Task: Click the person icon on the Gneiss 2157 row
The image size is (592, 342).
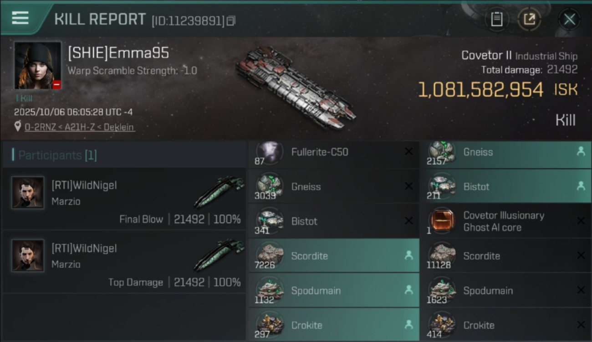Action: [x=581, y=152]
